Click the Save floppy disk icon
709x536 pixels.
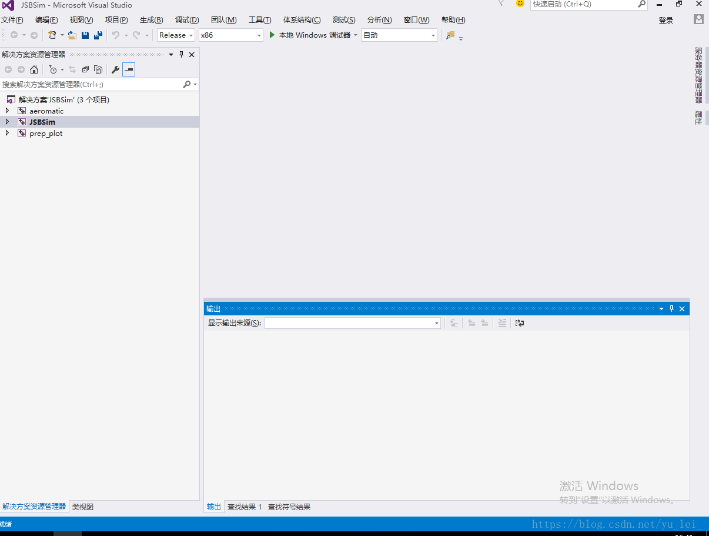click(x=85, y=35)
